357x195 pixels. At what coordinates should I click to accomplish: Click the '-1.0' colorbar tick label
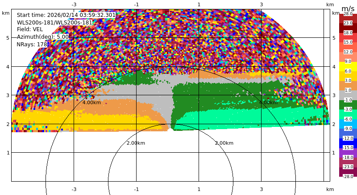point(348,100)
